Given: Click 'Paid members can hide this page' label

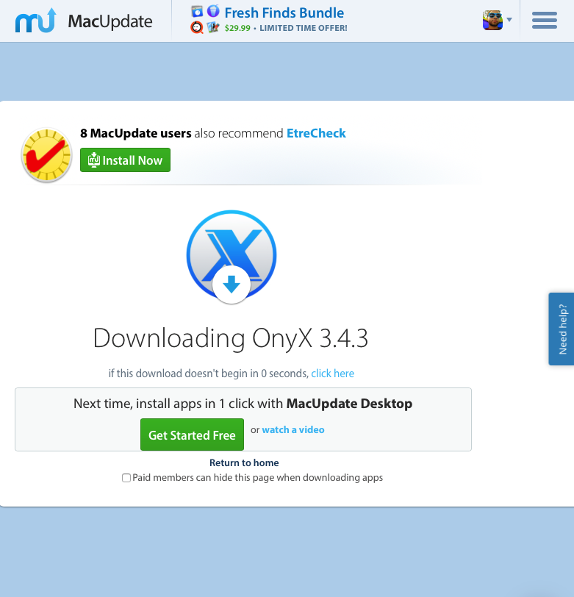Looking at the screenshot, I should 258,478.
